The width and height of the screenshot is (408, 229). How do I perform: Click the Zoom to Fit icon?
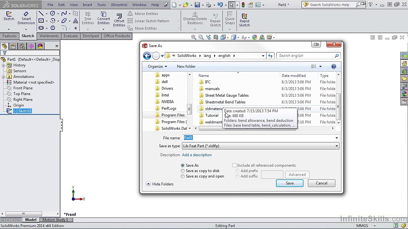(x=193, y=37)
